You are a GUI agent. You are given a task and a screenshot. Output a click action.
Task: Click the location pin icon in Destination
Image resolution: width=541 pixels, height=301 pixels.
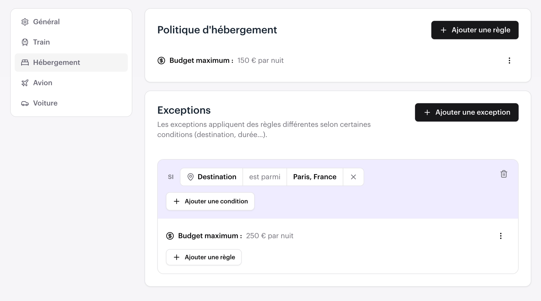190,177
